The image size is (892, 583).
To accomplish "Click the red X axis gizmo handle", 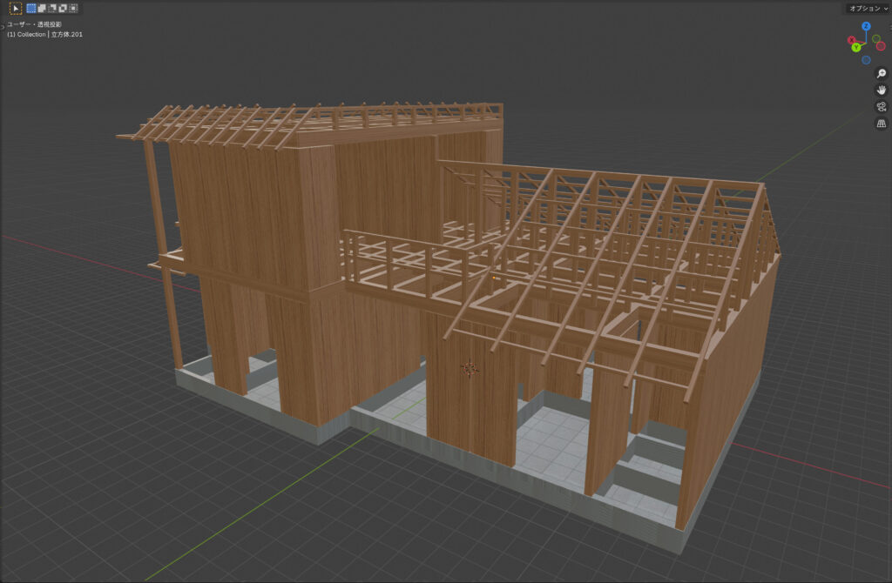I will pos(853,40).
